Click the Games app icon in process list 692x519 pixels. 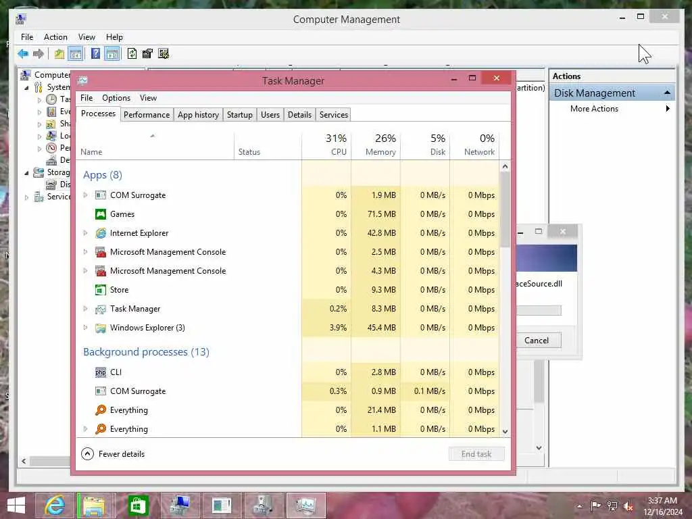pos(101,214)
